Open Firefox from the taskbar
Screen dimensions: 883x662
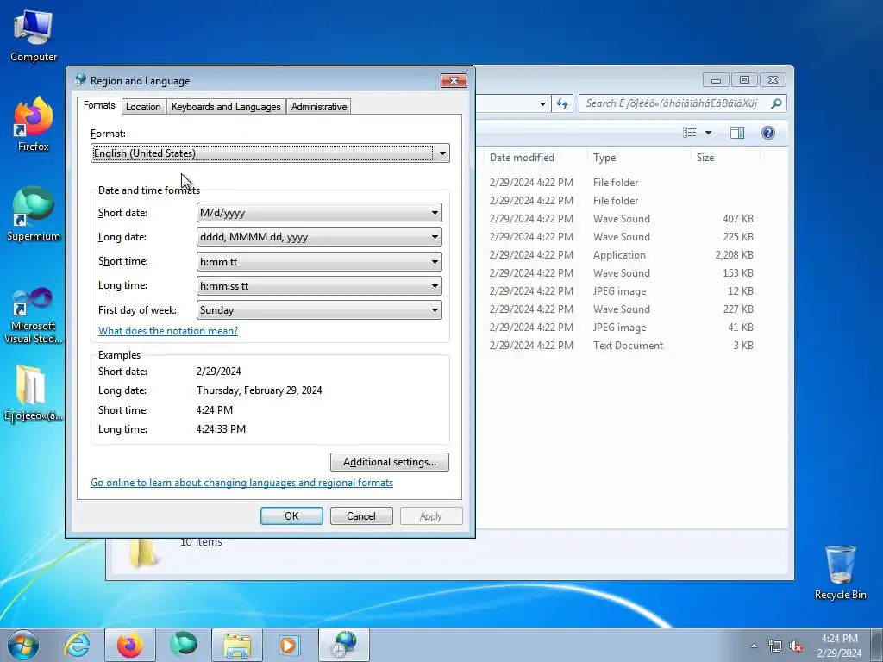click(x=130, y=645)
